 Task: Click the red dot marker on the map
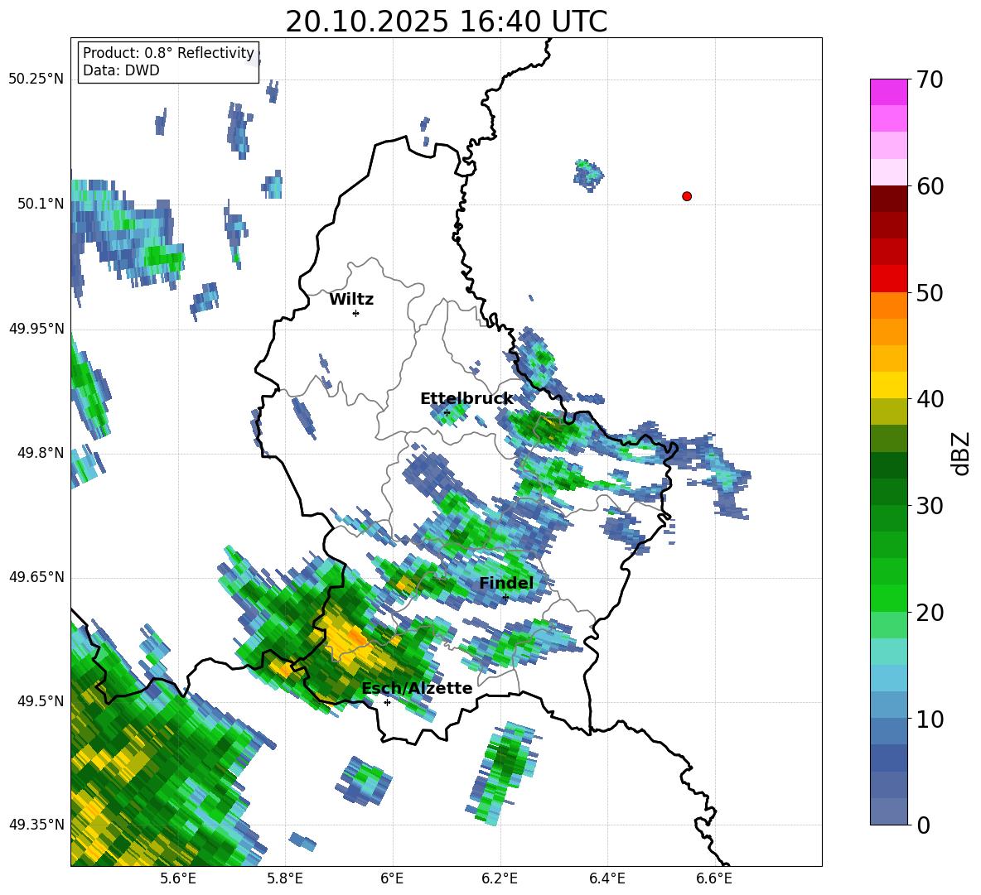(686, 196)
